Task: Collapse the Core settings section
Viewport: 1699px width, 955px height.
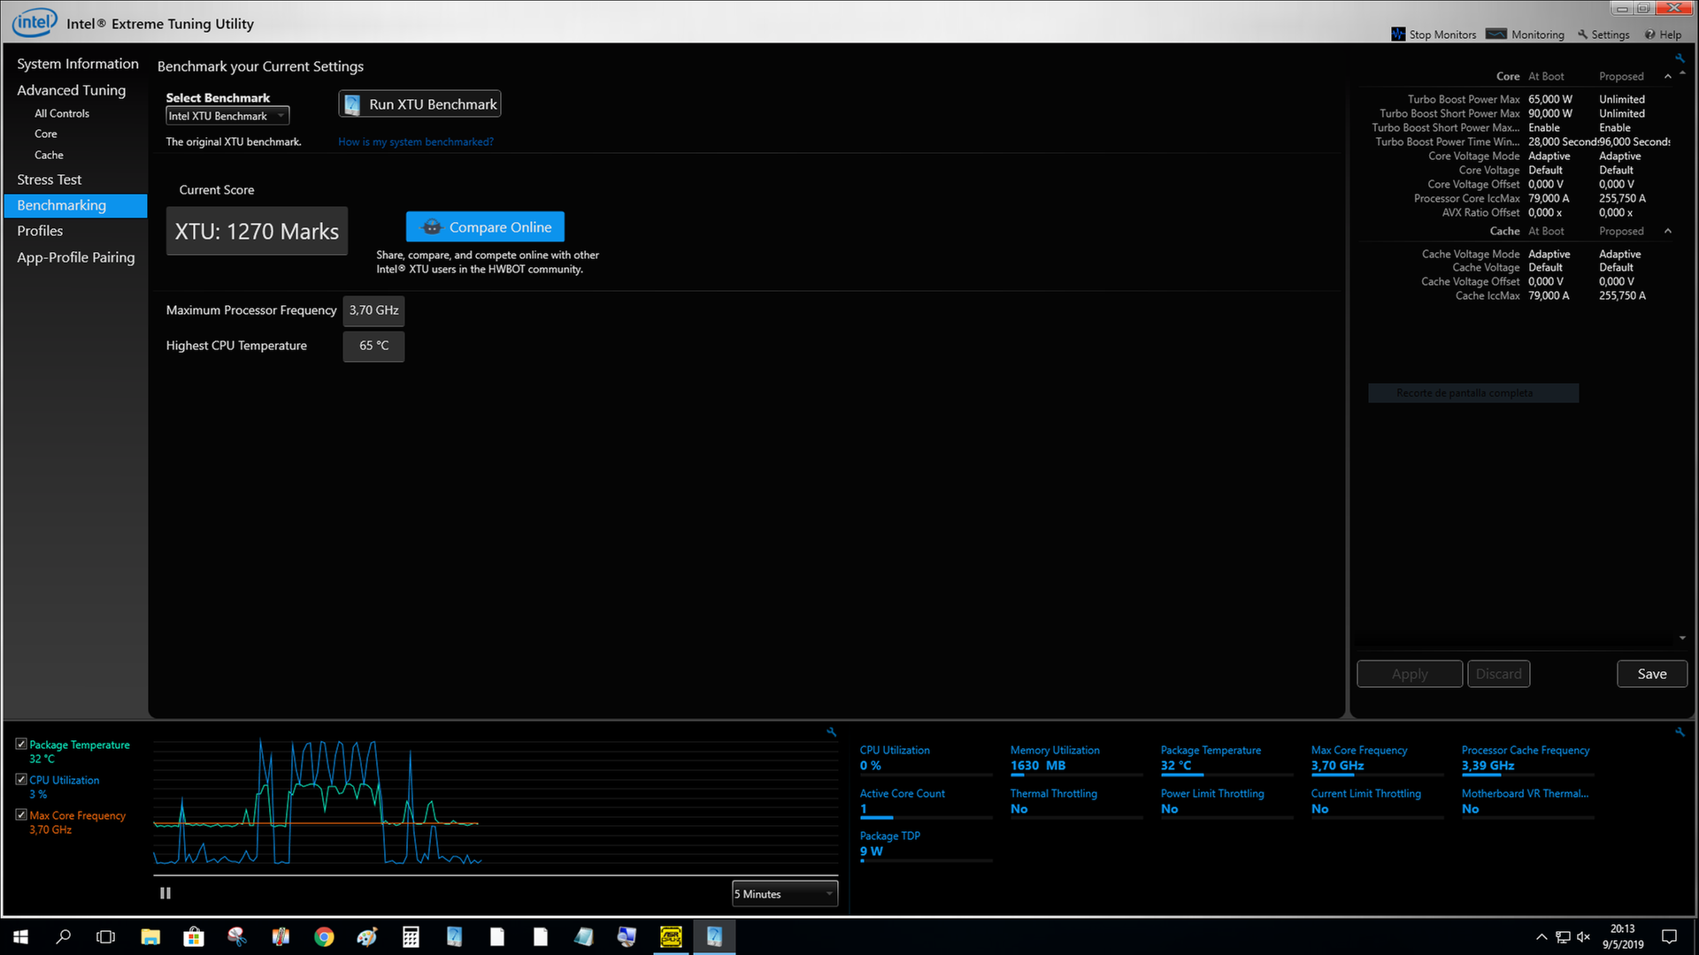Action: click(x=1668, y=77)
